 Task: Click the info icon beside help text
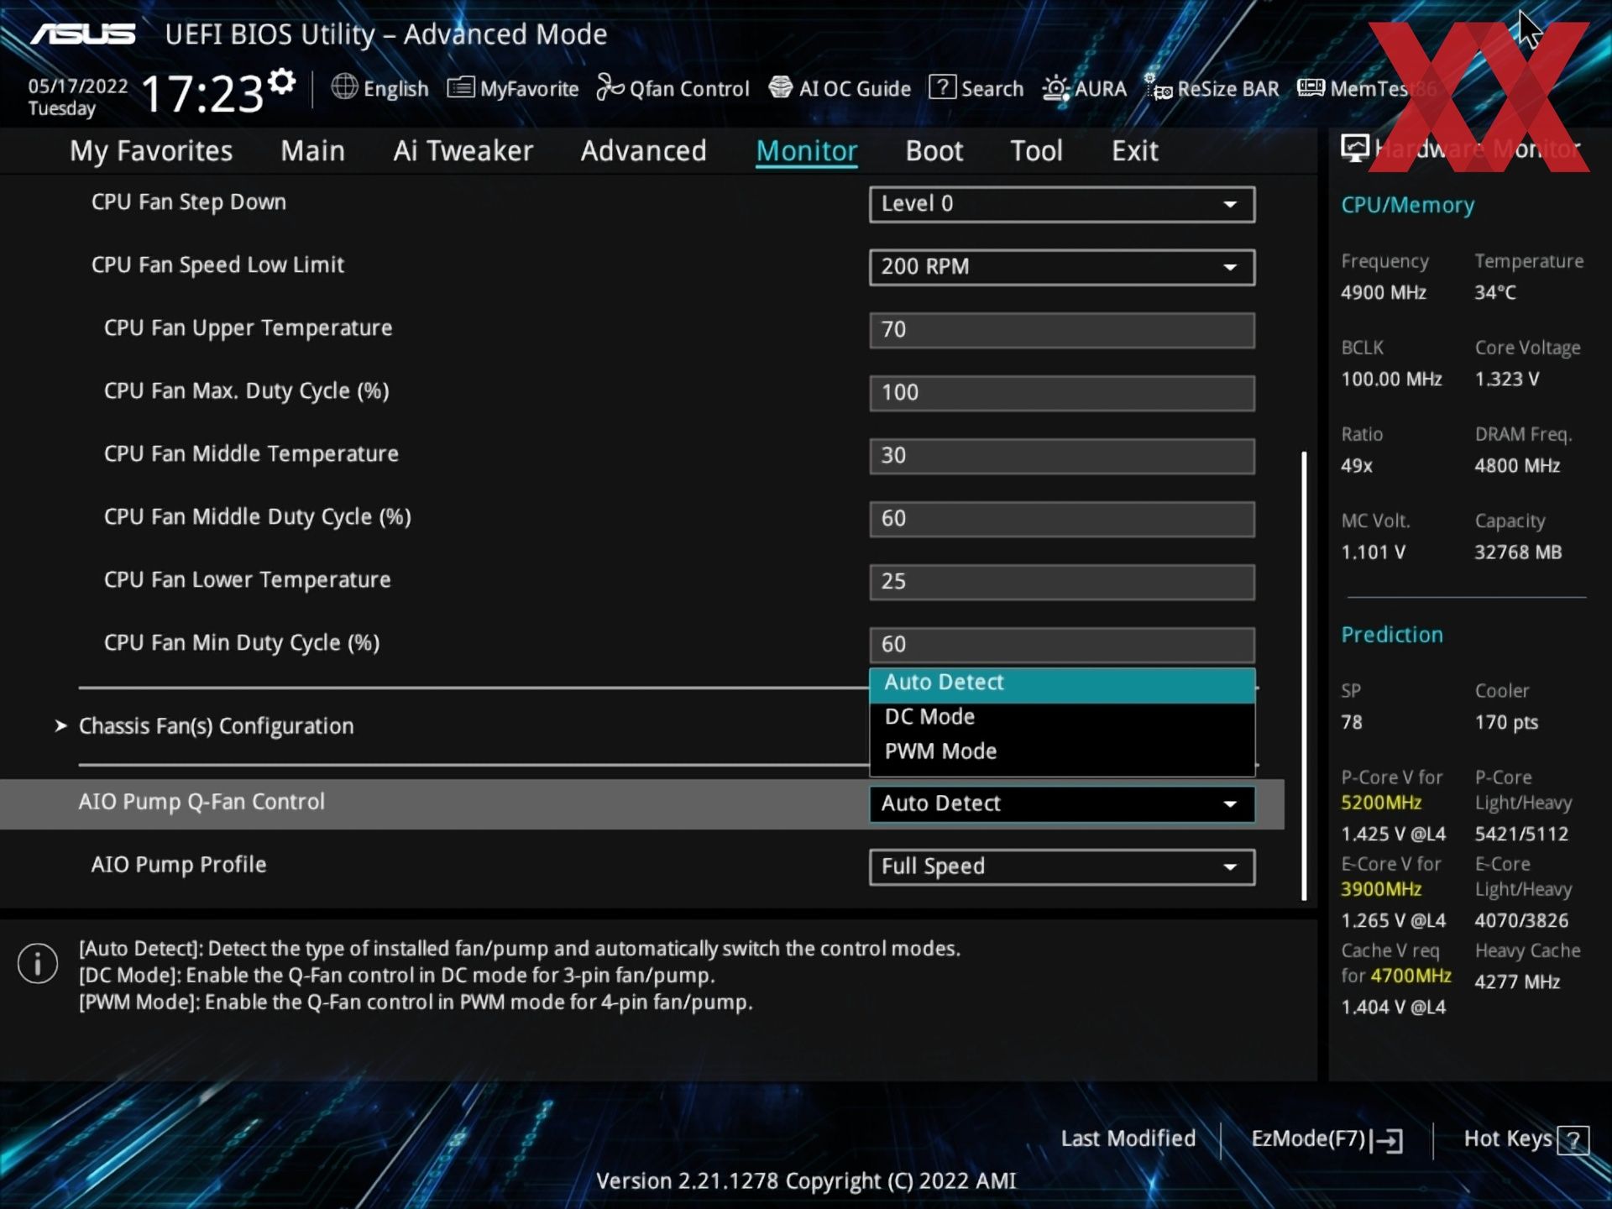pos(38,963)
